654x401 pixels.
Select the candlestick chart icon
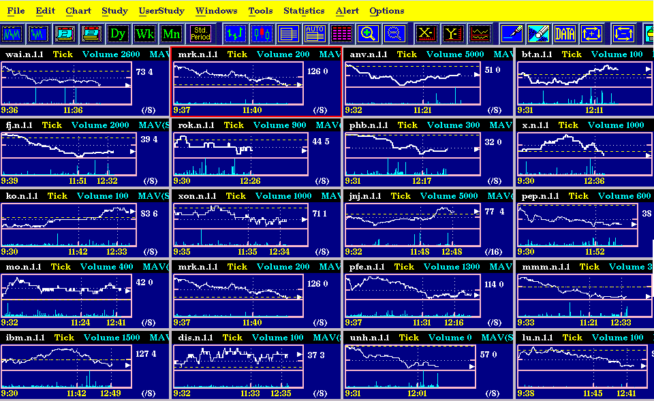(x=262, y=34)
